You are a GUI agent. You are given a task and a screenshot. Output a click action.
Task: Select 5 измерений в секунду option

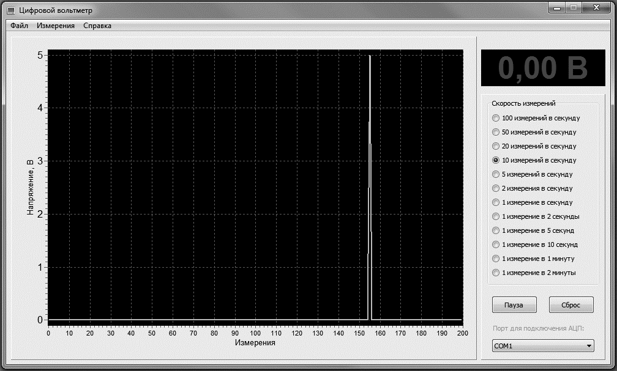click(533, 174)
